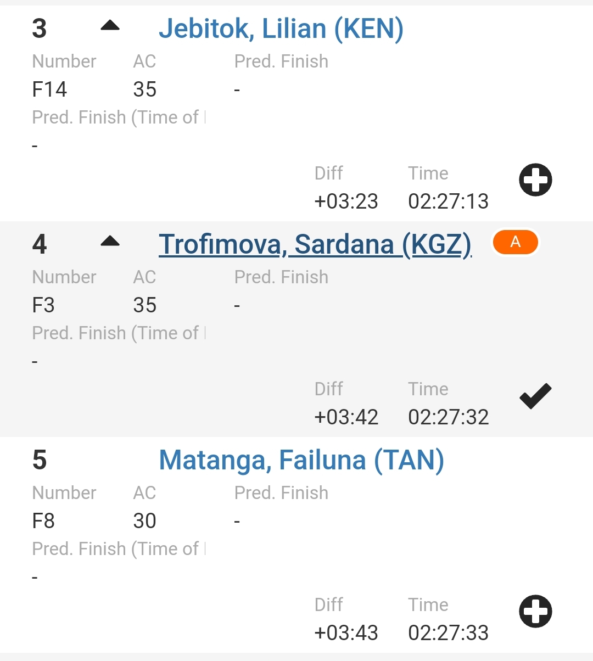Click bib number F3
The height and width of the screenshot is (661, 593).
tap(43, 305)
